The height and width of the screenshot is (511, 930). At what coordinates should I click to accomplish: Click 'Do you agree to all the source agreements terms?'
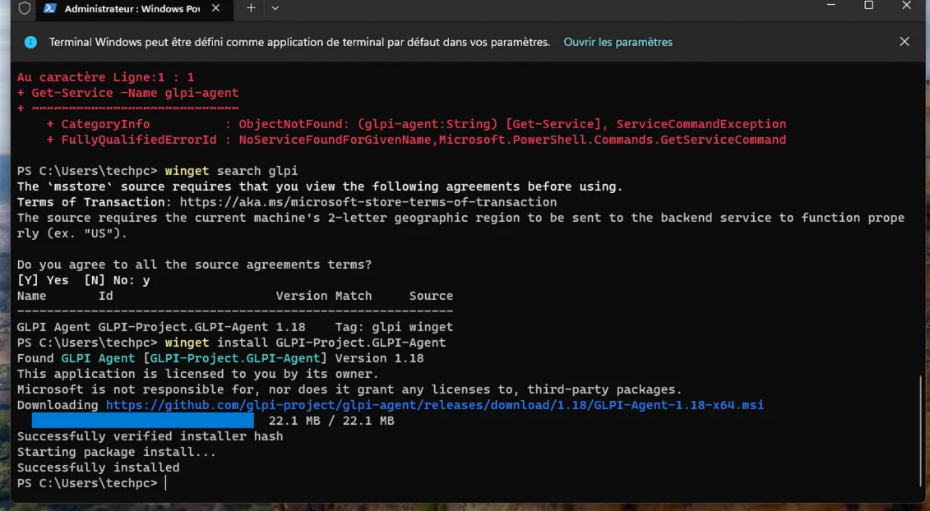(195, 265)
